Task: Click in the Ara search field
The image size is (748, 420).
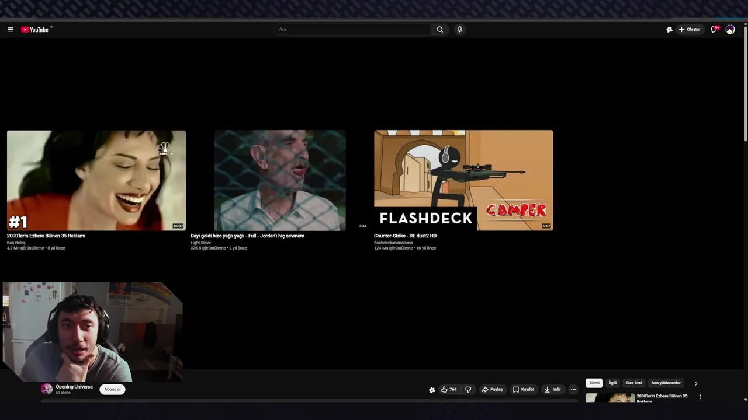Action: tap(352, 30)
